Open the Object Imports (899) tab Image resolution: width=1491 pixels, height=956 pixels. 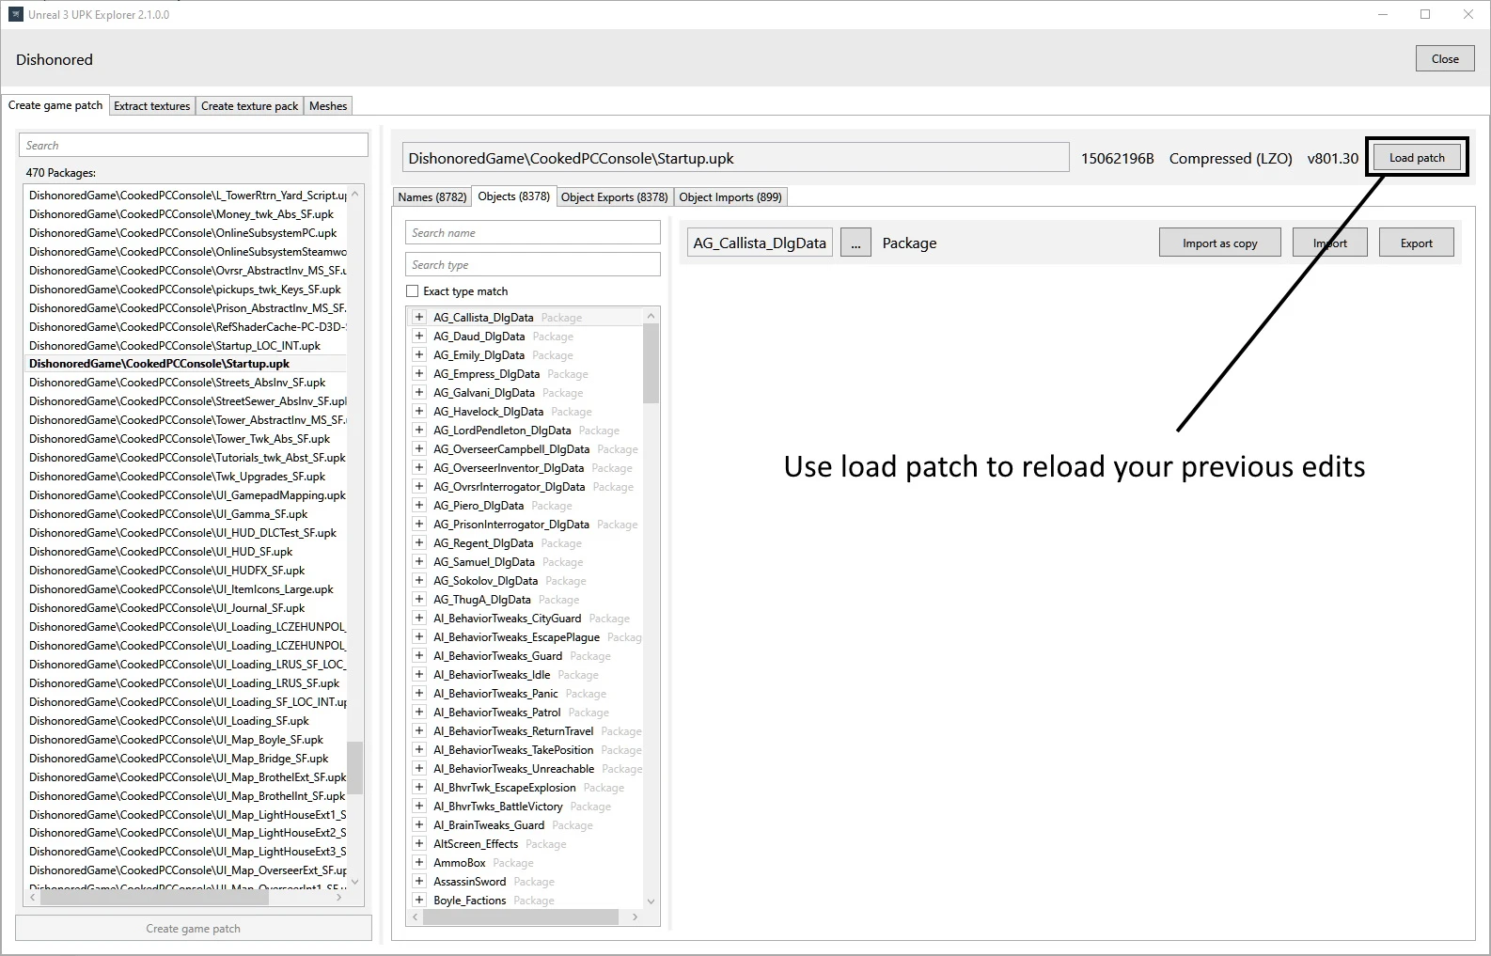point(730,197)
